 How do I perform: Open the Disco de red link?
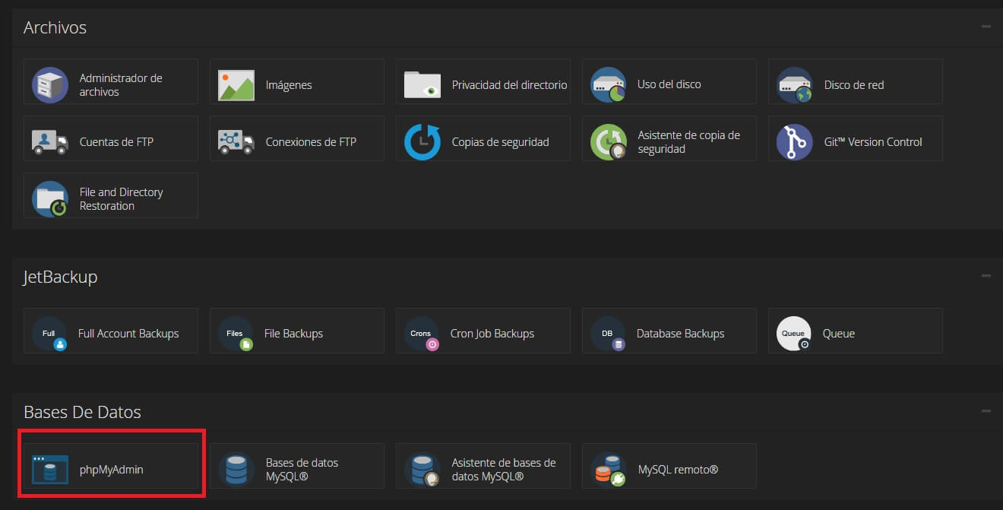point(854,85)
